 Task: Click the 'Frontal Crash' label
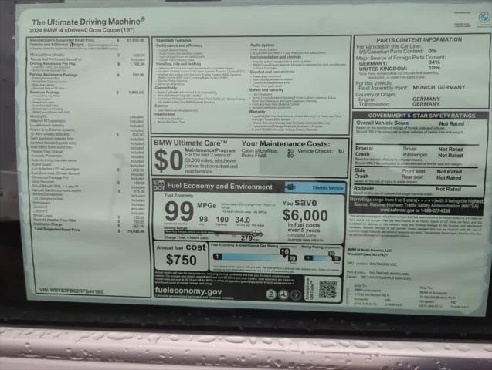(x=364, y=151)
